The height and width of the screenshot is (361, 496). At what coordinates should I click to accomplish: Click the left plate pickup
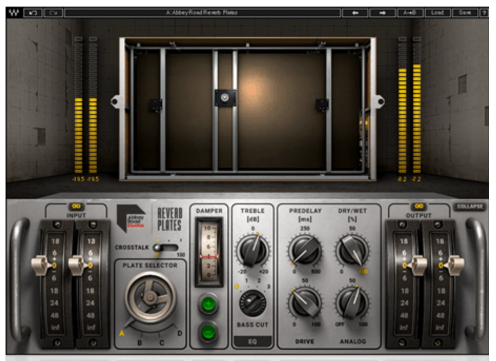click(156, 104)
